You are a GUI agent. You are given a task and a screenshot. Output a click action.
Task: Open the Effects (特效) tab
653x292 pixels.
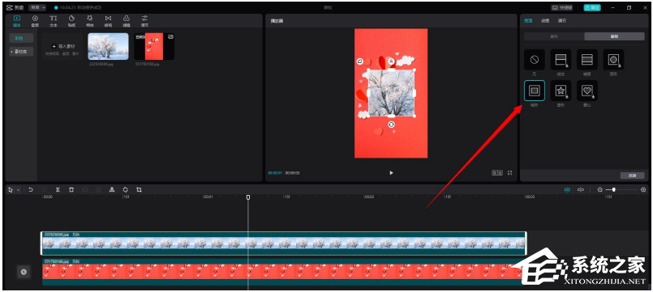(x=90, y=21)
